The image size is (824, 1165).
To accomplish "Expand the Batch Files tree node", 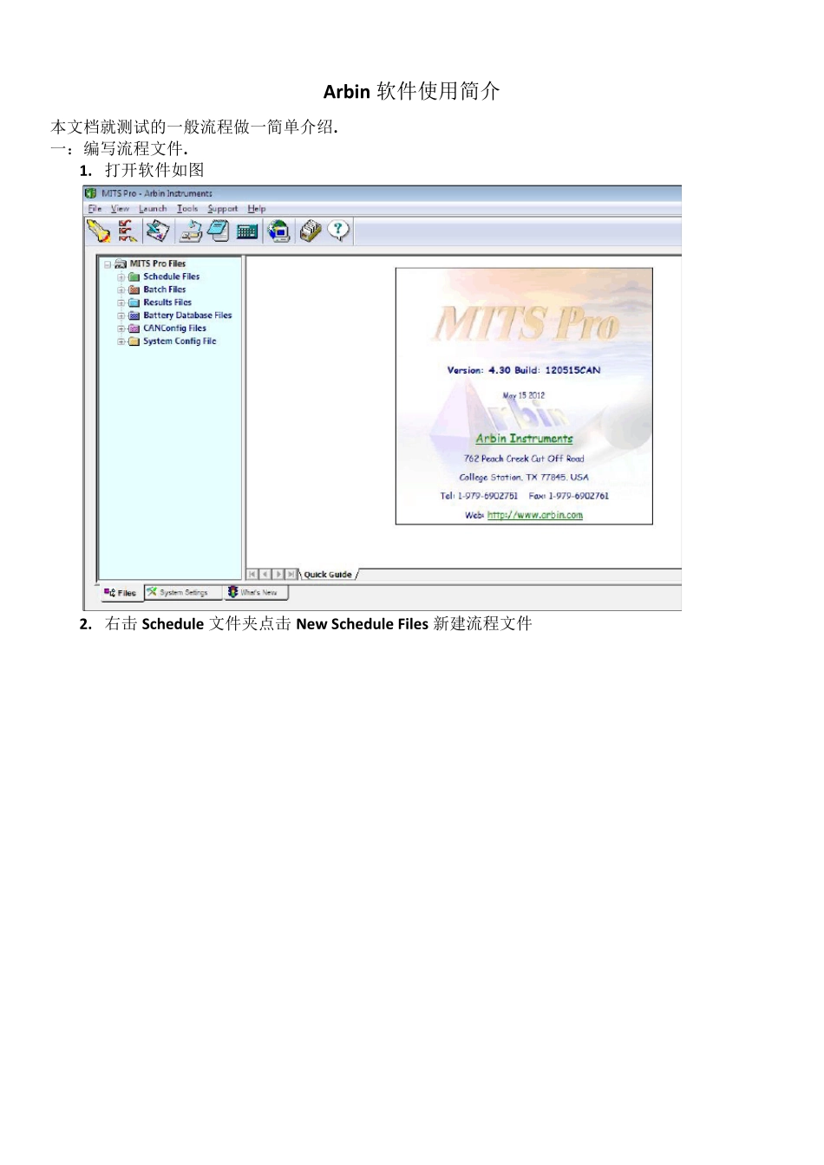I will click(121, 290).
